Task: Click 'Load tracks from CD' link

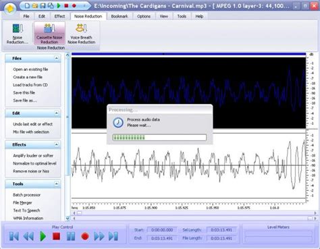Action: [x=30, y=85]
